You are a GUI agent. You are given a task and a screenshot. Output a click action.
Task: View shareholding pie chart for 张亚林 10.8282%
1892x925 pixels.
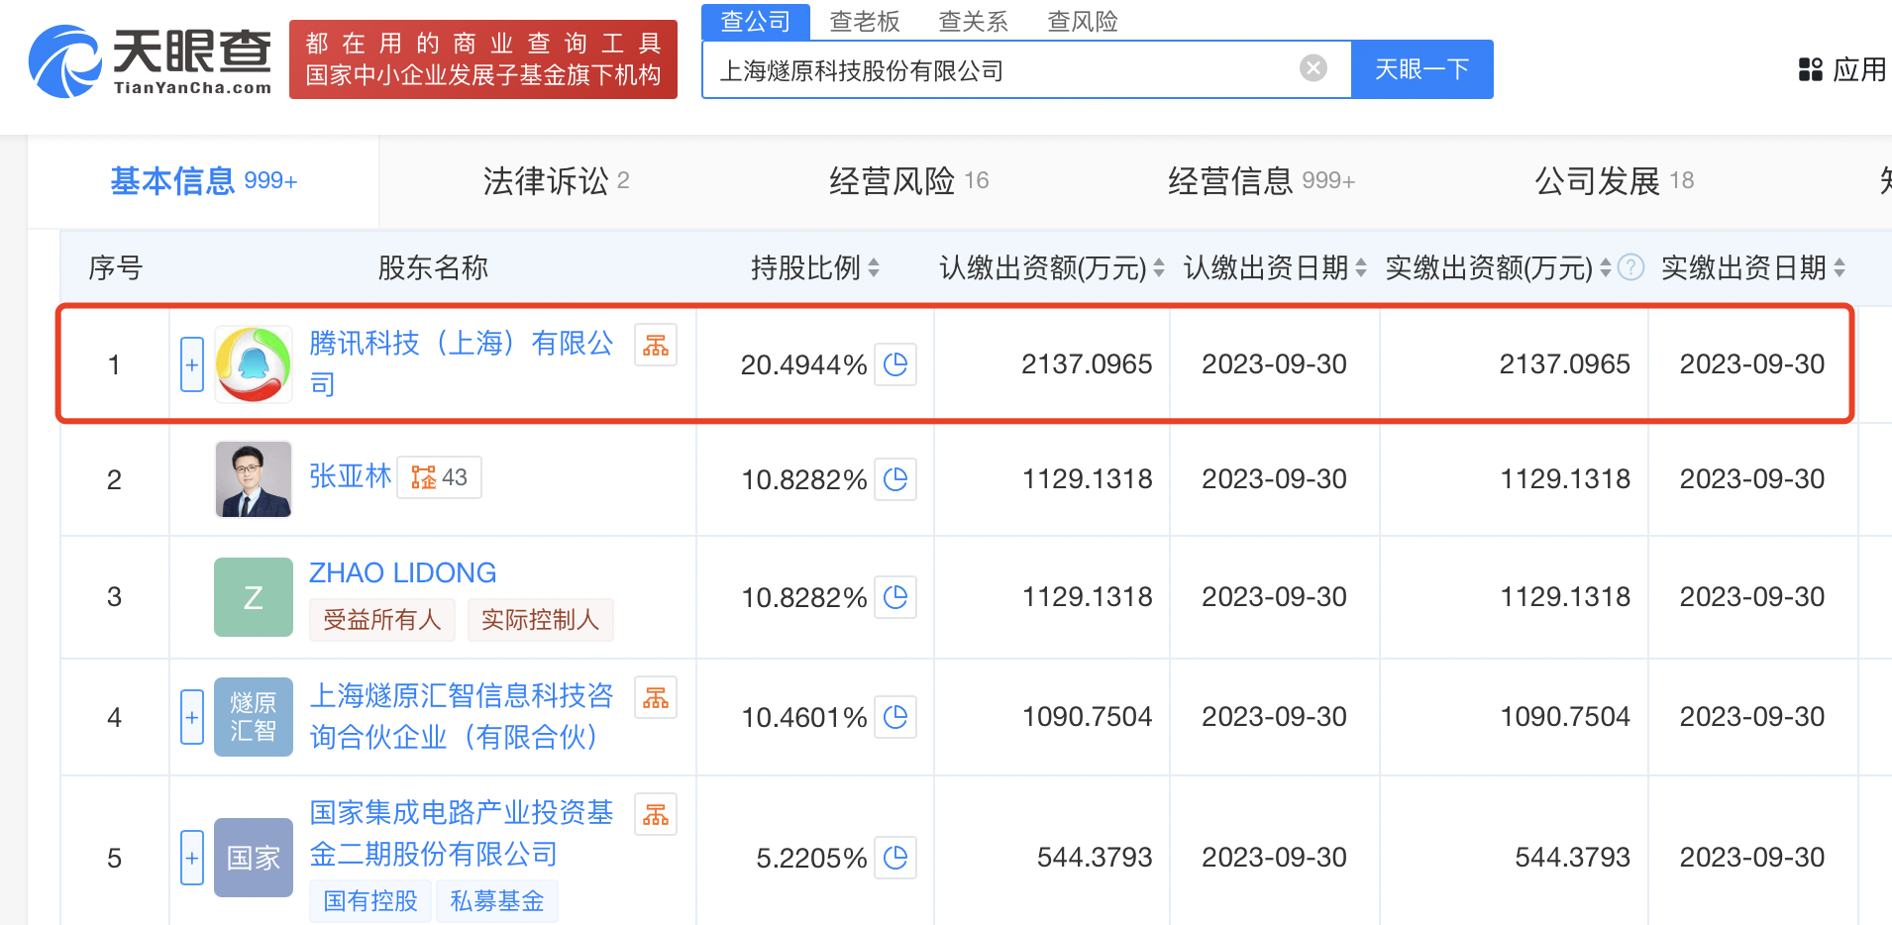(x=895, y=479)
